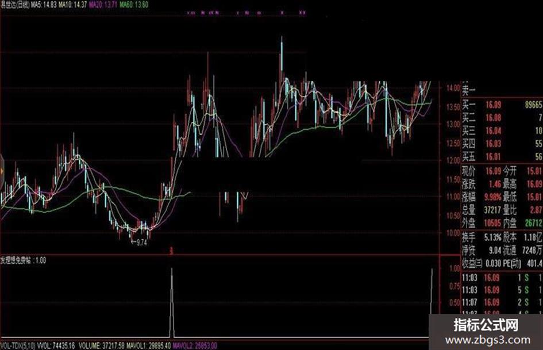Click the 最低 low price value
The width and height of the screenshot is (543, 350).
click(534, 197)
